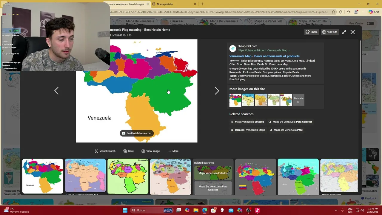Viewport: 382px width, 215px height.
Task: Open Mapa Venezuela Estados related tile
Action: (213, 173)
